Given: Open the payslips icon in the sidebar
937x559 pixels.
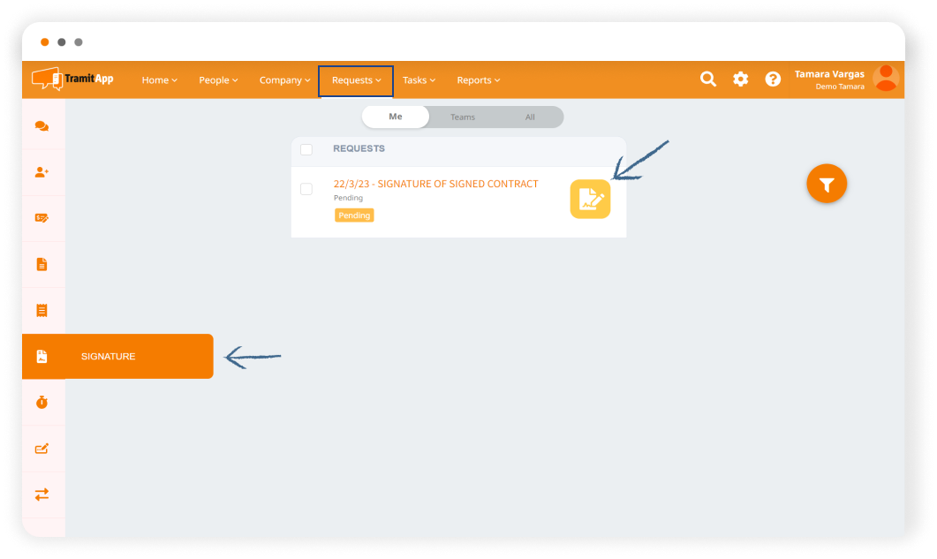Looking at the screenshot, I should pyautogui.click(x=42, y=218).
